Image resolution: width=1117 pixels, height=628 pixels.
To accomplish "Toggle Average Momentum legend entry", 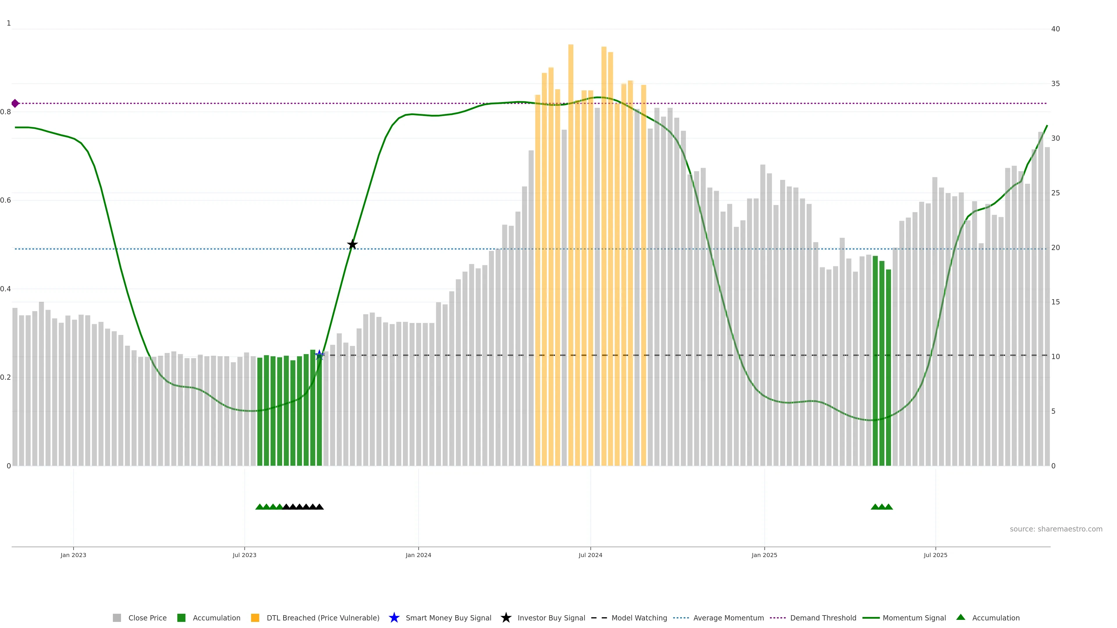I will pyautogui.click(x=728, y=618).
